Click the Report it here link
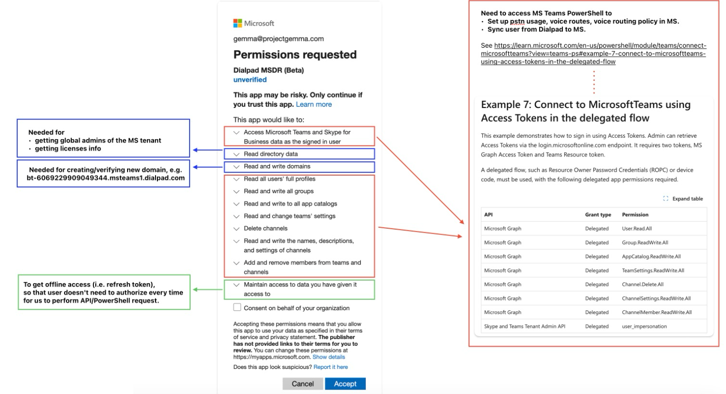 coord(331,367)
